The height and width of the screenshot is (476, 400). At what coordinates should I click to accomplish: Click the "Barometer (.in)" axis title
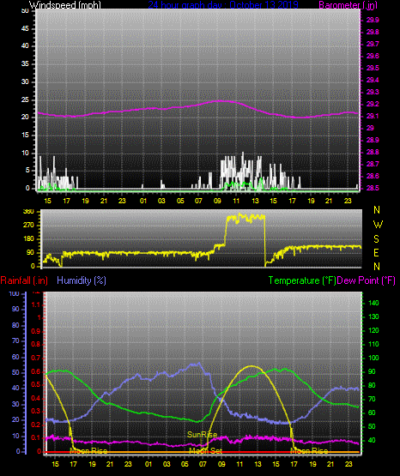pos(348,5)
